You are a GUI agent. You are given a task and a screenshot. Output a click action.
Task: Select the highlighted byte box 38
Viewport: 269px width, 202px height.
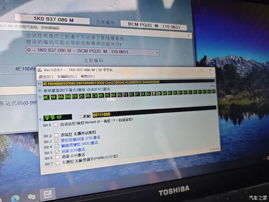pyautogui.click(x=154, y=93)
